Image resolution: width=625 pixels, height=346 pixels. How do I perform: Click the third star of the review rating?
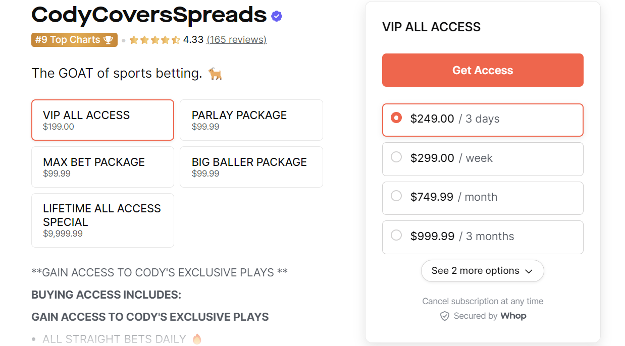[x=154, y=39]
